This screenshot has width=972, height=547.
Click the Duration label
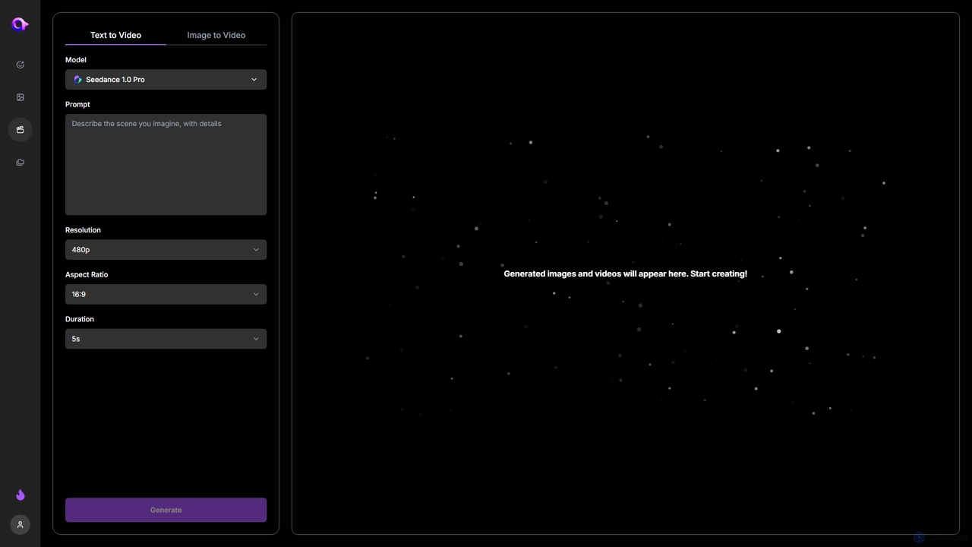[x=80, y=319]
